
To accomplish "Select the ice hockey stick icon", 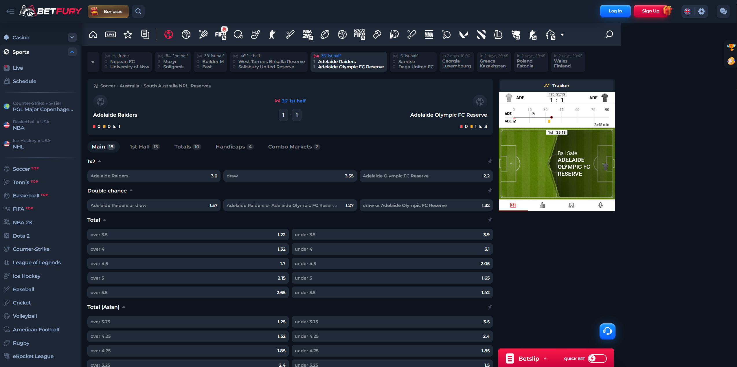I will coord(255,35).
